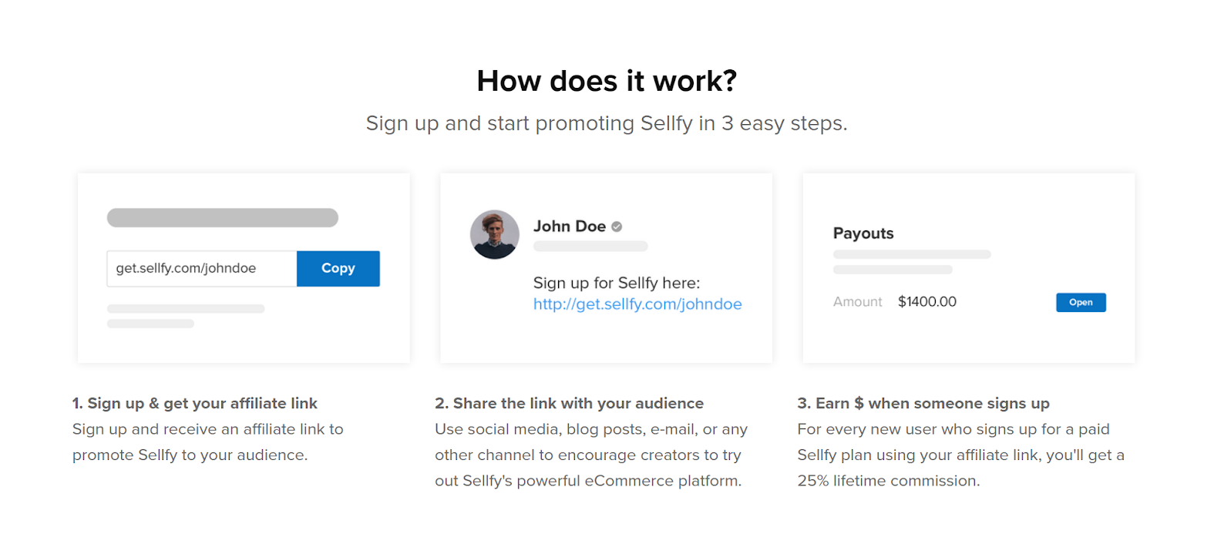Click the gray placeholder lines under Payouts

(911, 254)
